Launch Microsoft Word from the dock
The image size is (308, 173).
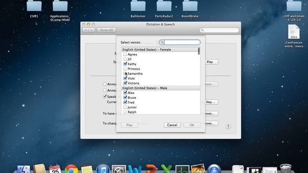(x=135, y=169)
